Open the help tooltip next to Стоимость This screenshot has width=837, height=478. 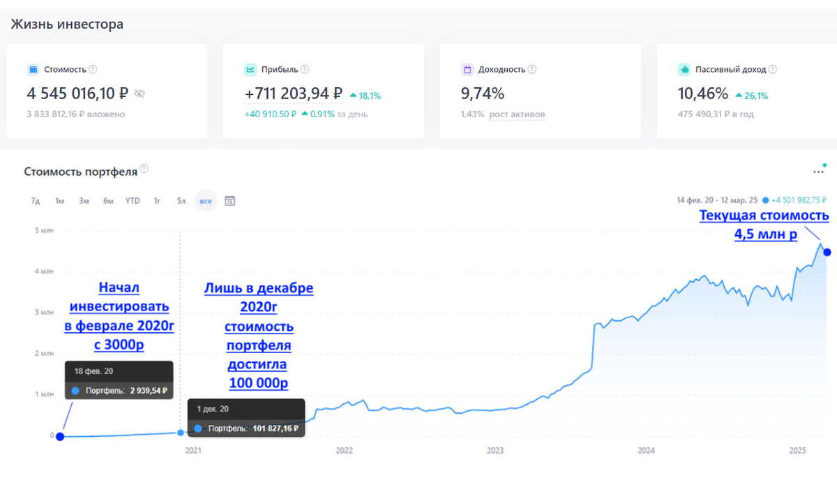click(93, 70)
